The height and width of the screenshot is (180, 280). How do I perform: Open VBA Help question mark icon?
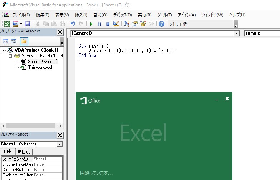click(x=161, y=24)
